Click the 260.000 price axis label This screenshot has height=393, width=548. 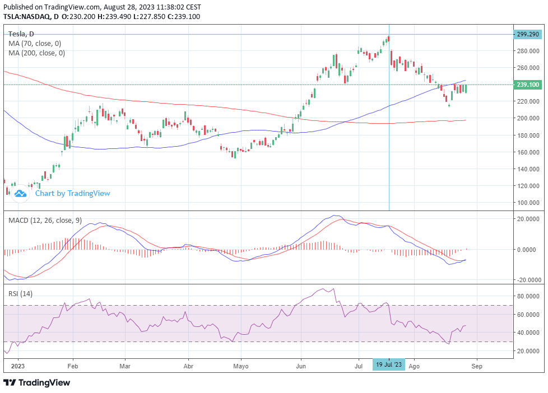[x=528, y=68]
